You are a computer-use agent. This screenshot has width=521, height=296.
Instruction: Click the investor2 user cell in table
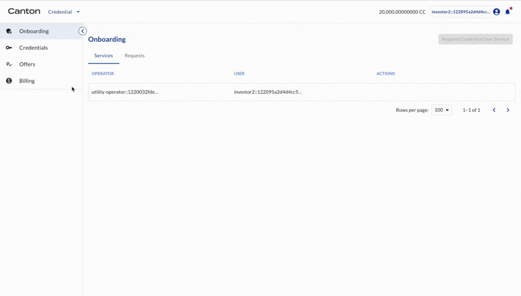coord(268,92)
